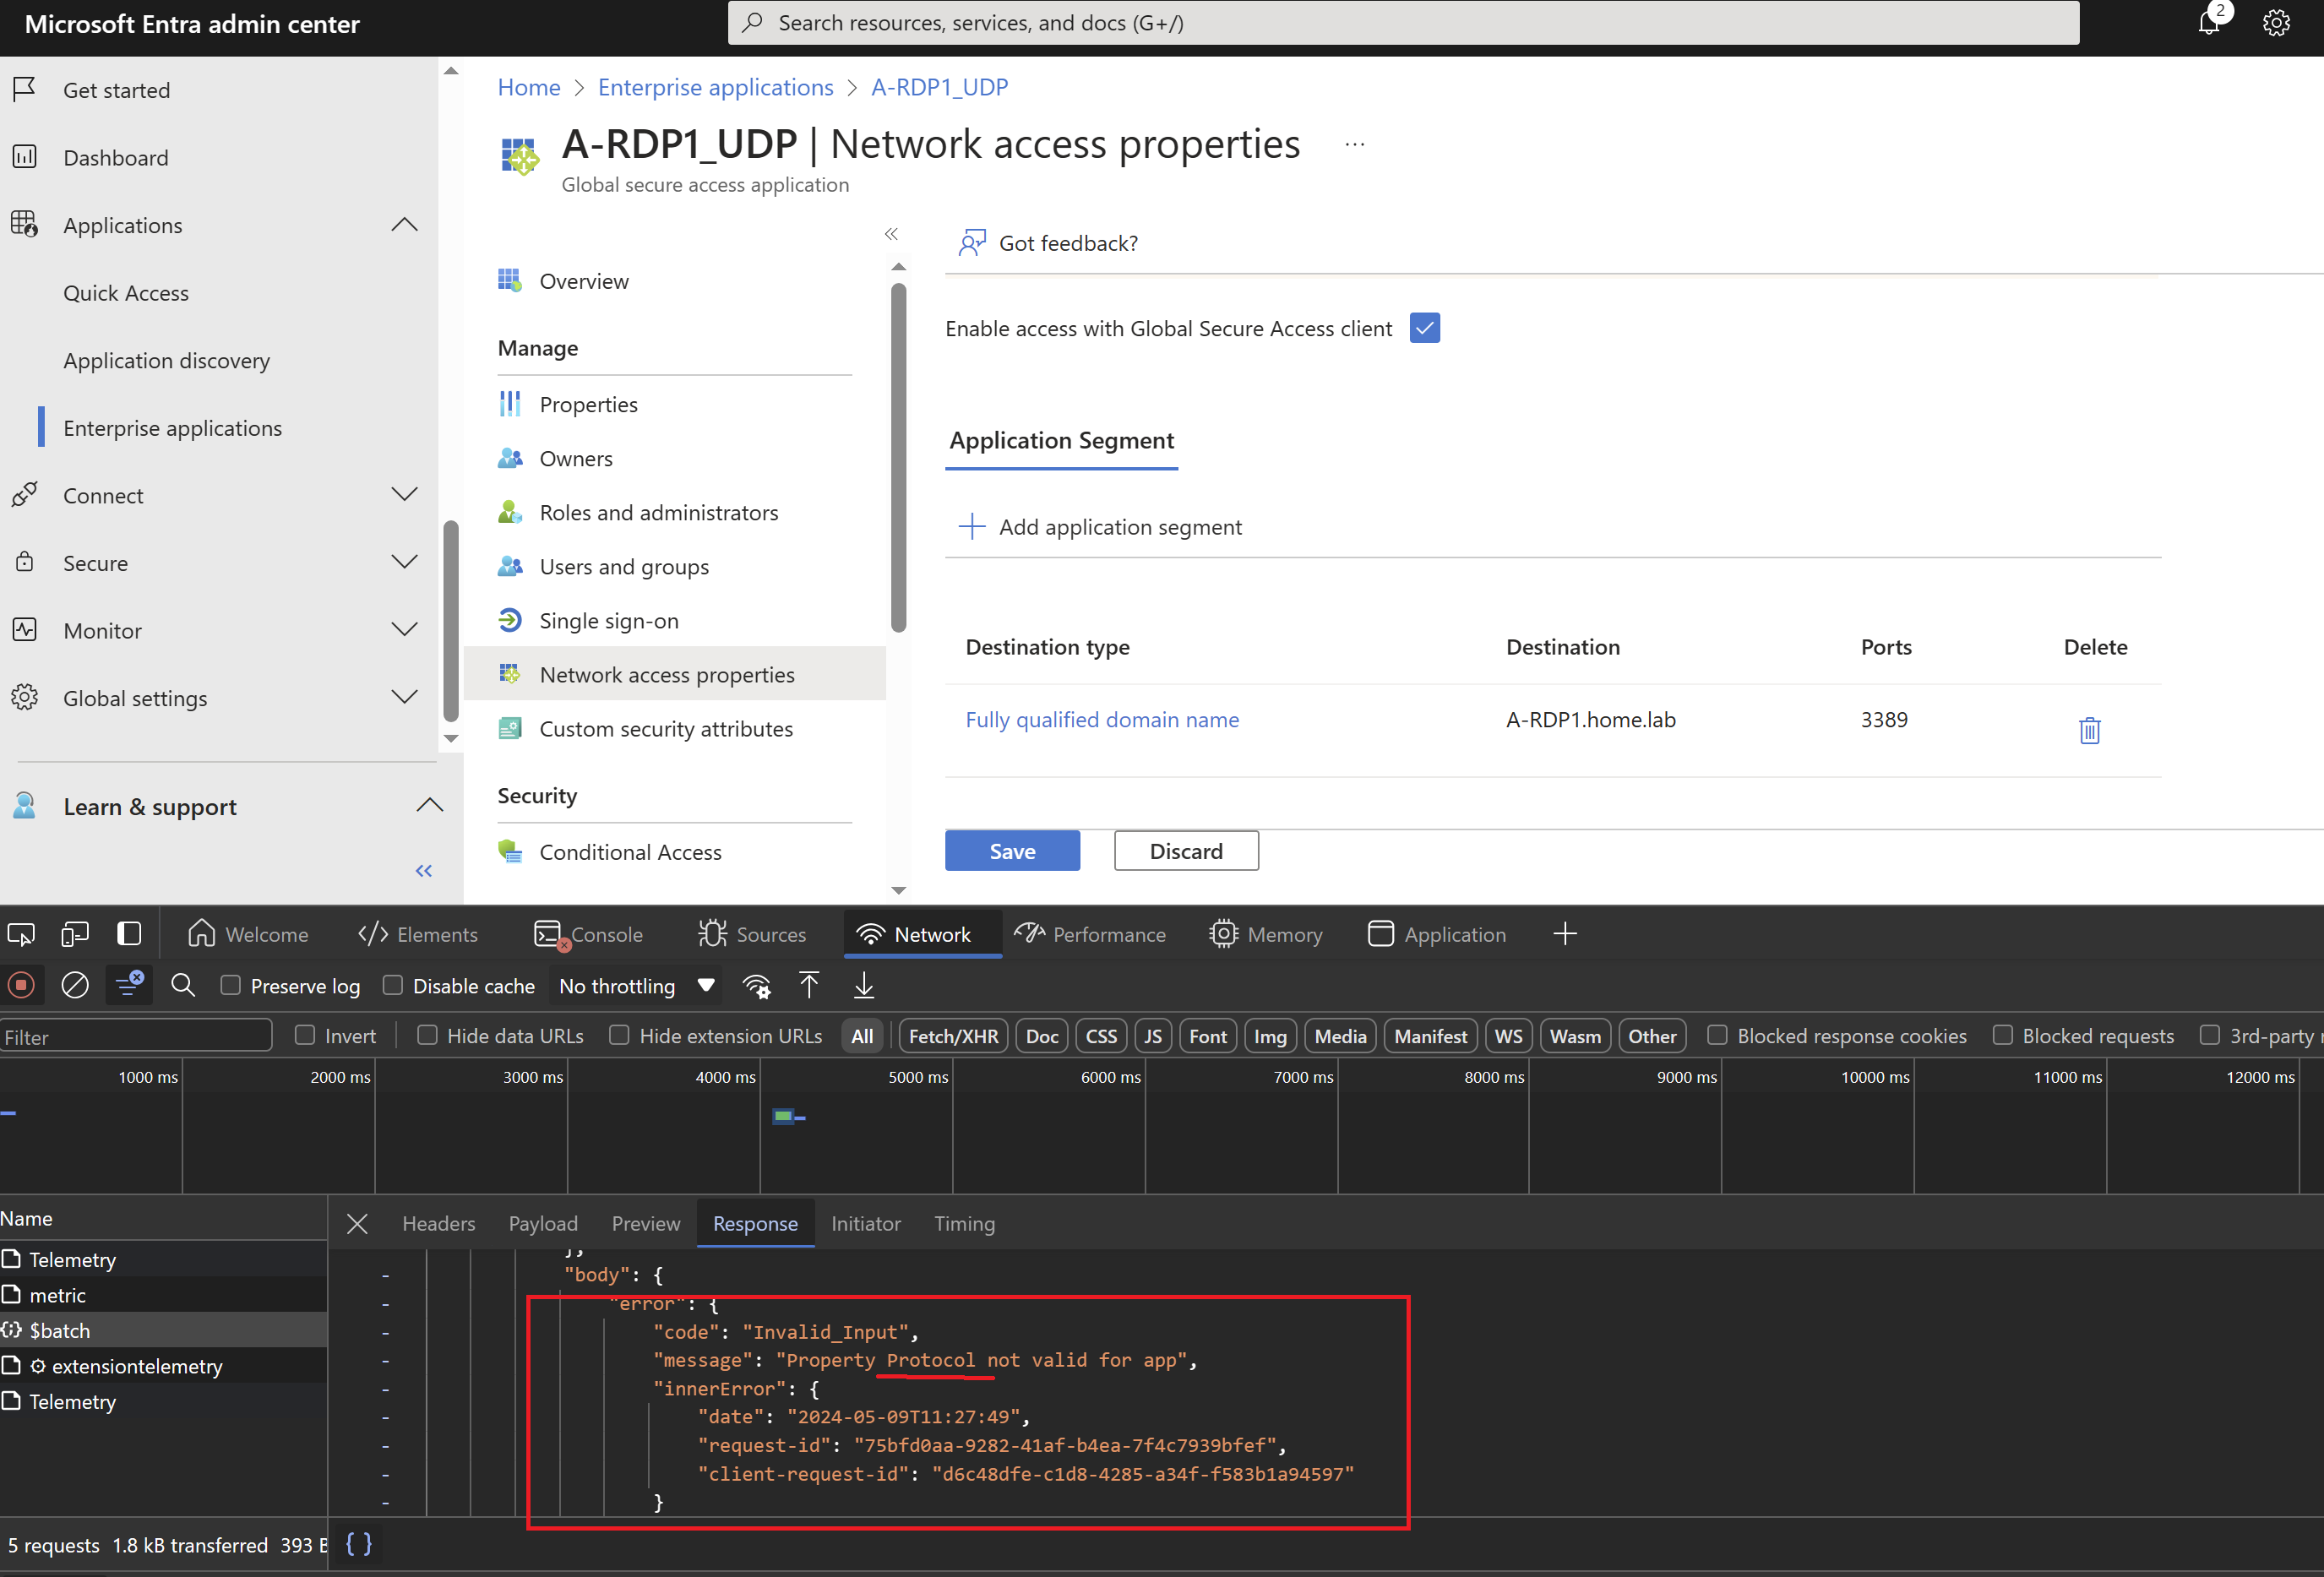Filter requests by Fetch/XHR
2324x1577 pixels.
tap(953, 1036)
